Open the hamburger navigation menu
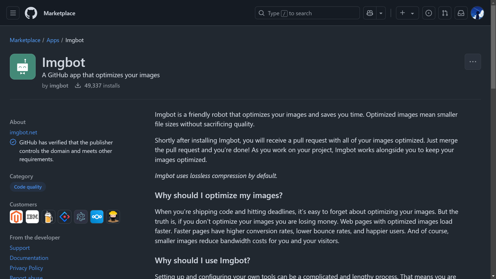 [13, 13]
